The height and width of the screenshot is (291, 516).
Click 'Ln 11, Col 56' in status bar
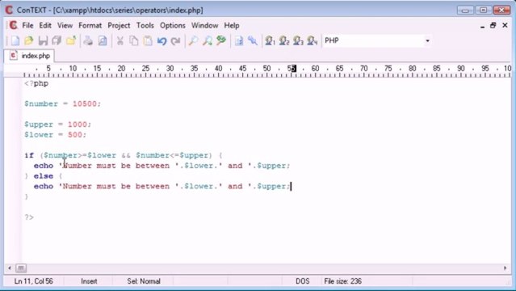tap(34, 281)
